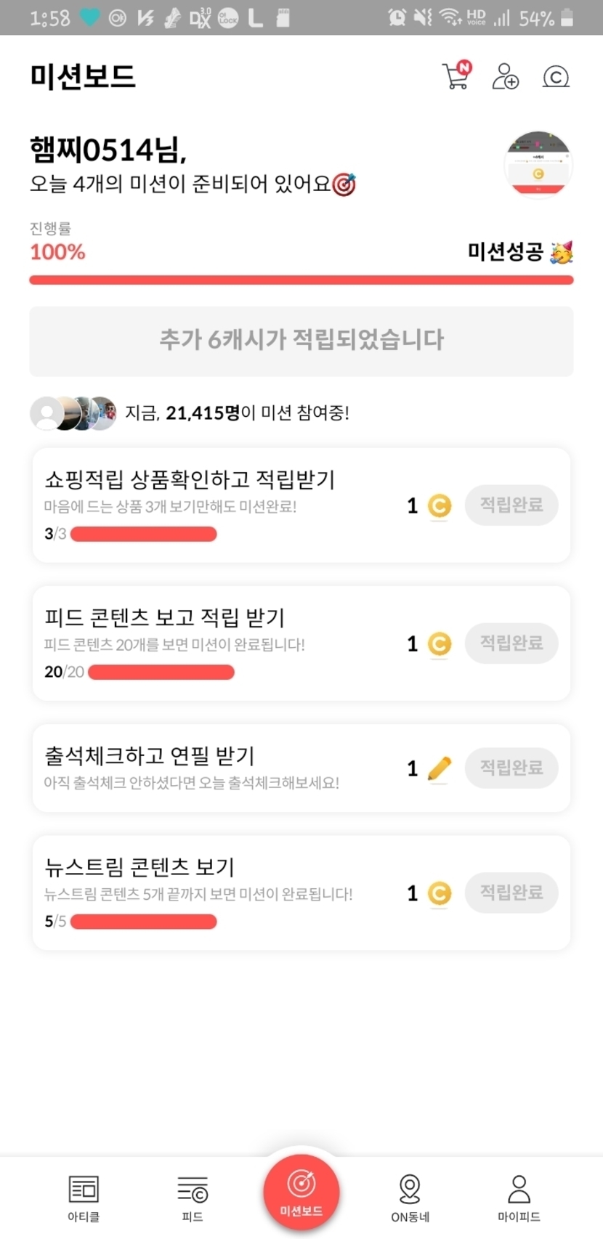The image size is (603, 1239).
Task: Open the cash balance icon
Action: (x=556, y=76)
